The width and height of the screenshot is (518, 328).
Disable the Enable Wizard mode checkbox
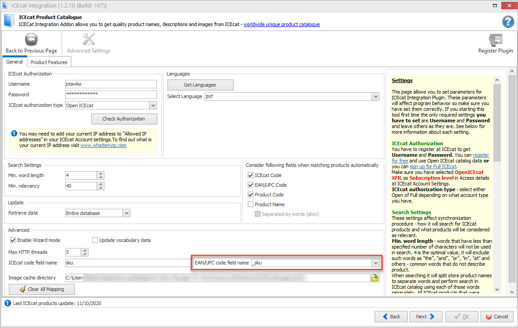[13, 240]
